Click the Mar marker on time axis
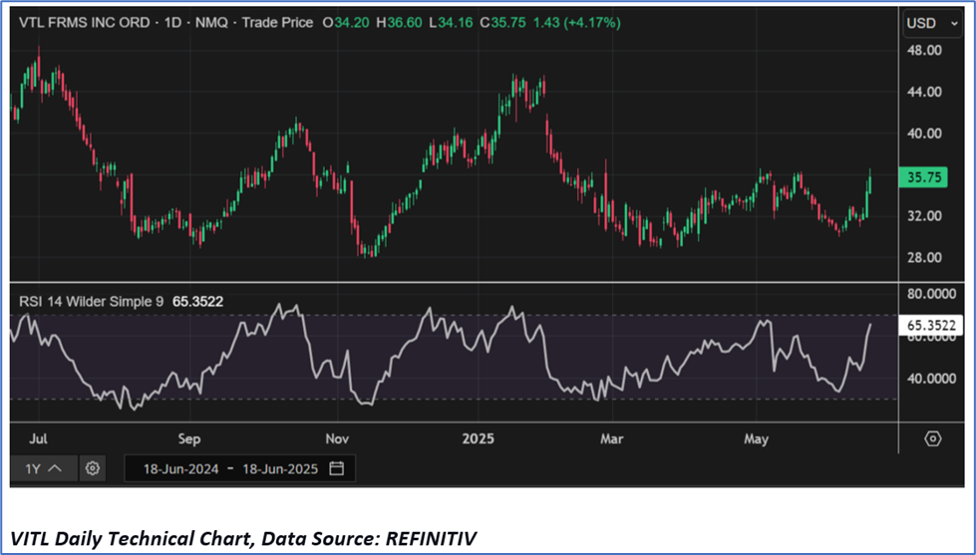This screenshot has height=555, width=976. [612, 438]
